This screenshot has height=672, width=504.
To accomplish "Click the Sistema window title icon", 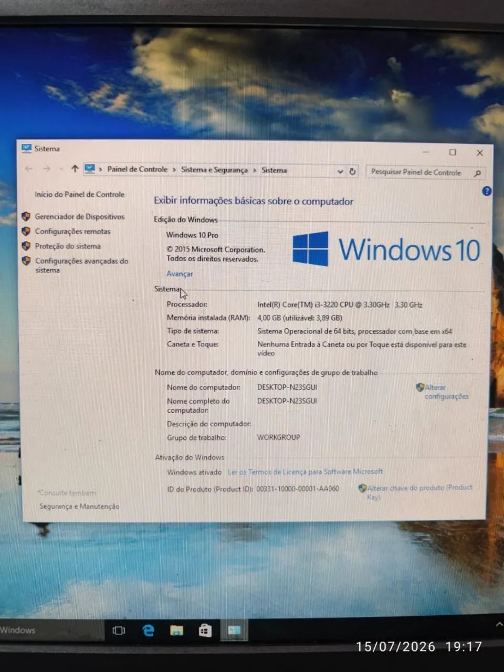I will click(x=26, y=148).
